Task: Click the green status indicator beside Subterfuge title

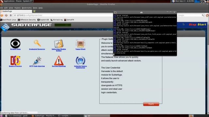Action: tap(63, 25)
